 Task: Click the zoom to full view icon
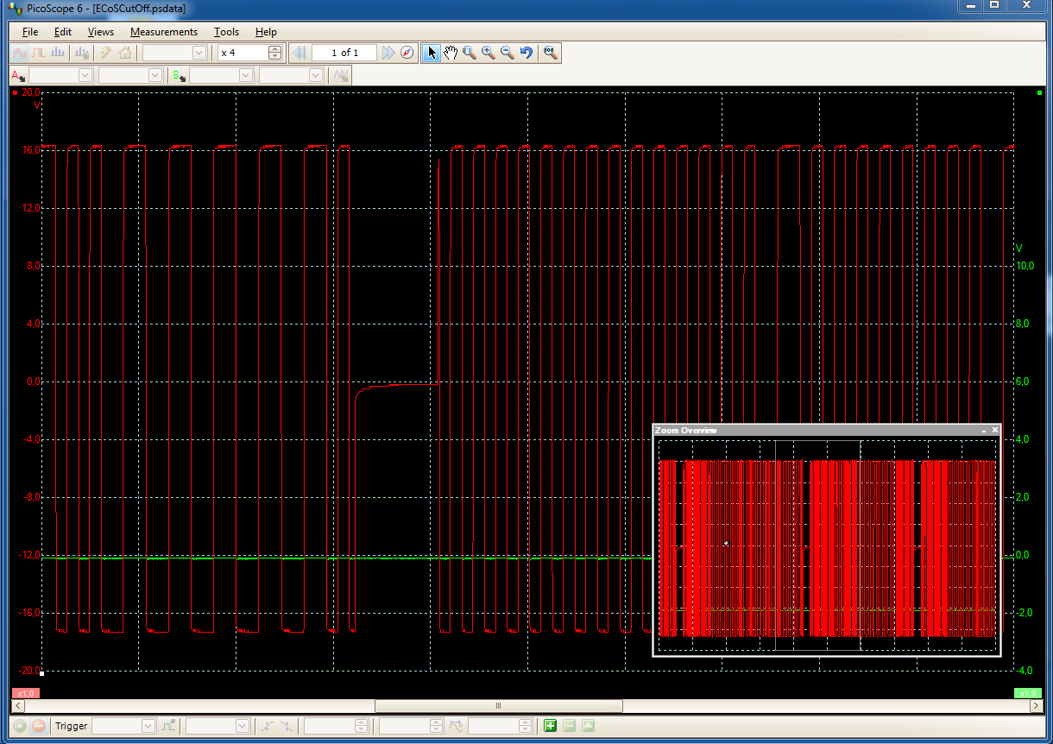(550, 54)
